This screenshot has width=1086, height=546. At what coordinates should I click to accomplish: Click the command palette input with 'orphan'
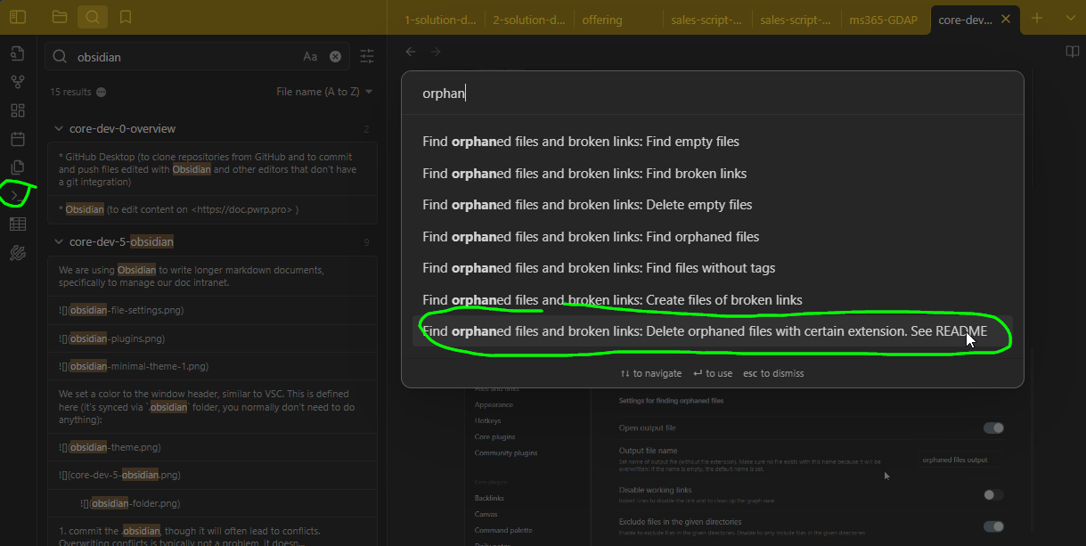click(x=712, y=93)
